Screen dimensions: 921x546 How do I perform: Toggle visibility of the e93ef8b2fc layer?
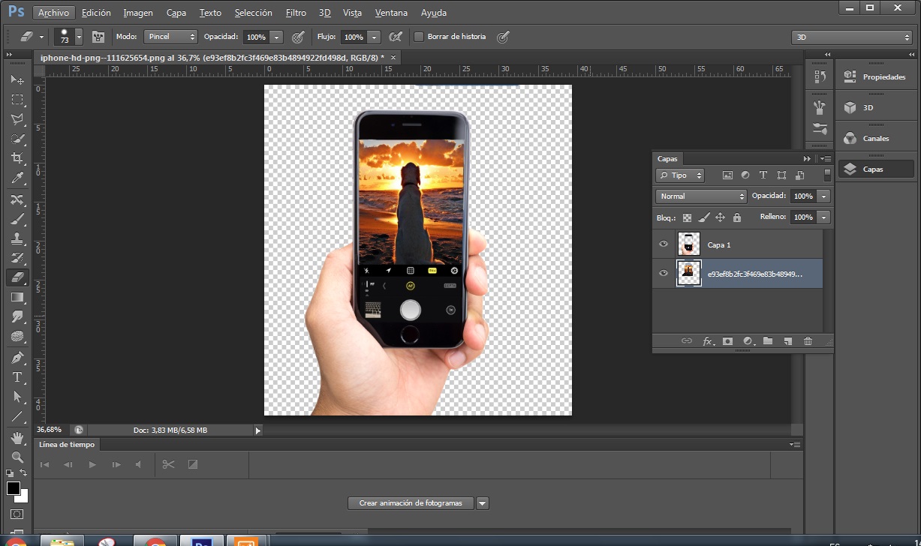click(x=663, y=274)
